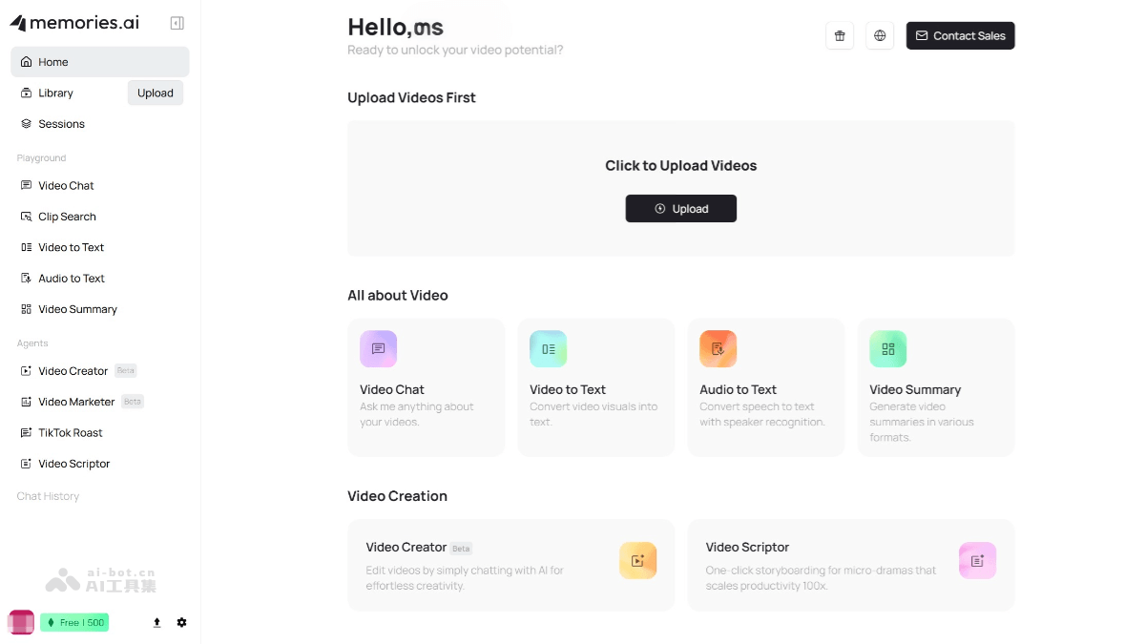Viewport: 1145px width, 644px height.
Task: Switch to the Sessions section
Action: click(61, 124)
